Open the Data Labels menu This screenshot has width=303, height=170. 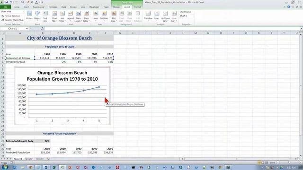[x=78, y=16]
